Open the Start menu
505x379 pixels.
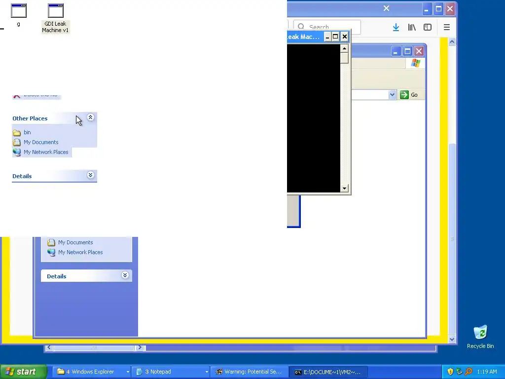[x=23, y=372]
